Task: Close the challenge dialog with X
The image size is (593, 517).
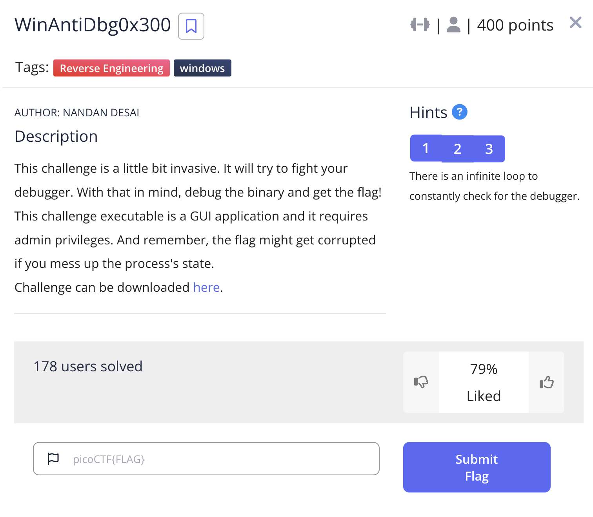Action: point(575,23)
